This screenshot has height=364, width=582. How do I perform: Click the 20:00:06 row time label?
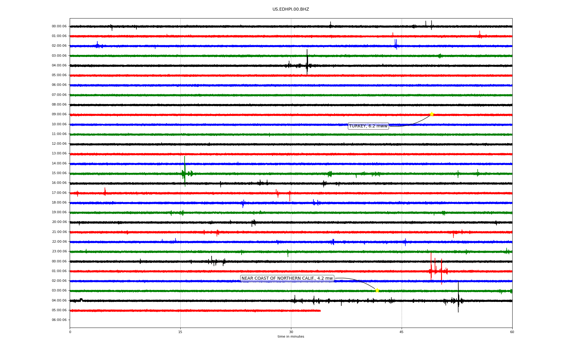tap(59, 222)
